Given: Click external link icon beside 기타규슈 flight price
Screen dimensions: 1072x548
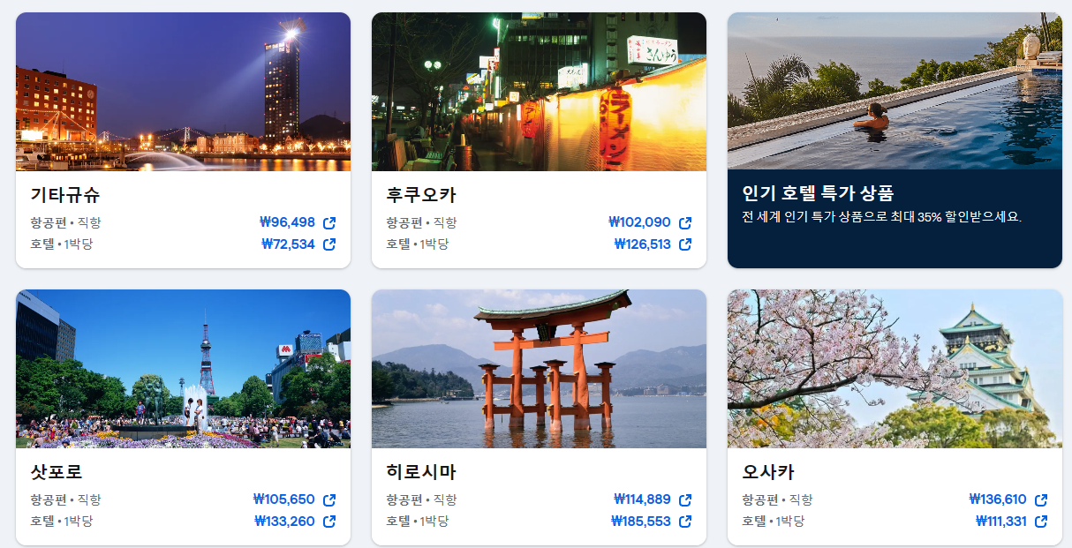Looking at the screenshot, I should (329, 222).
